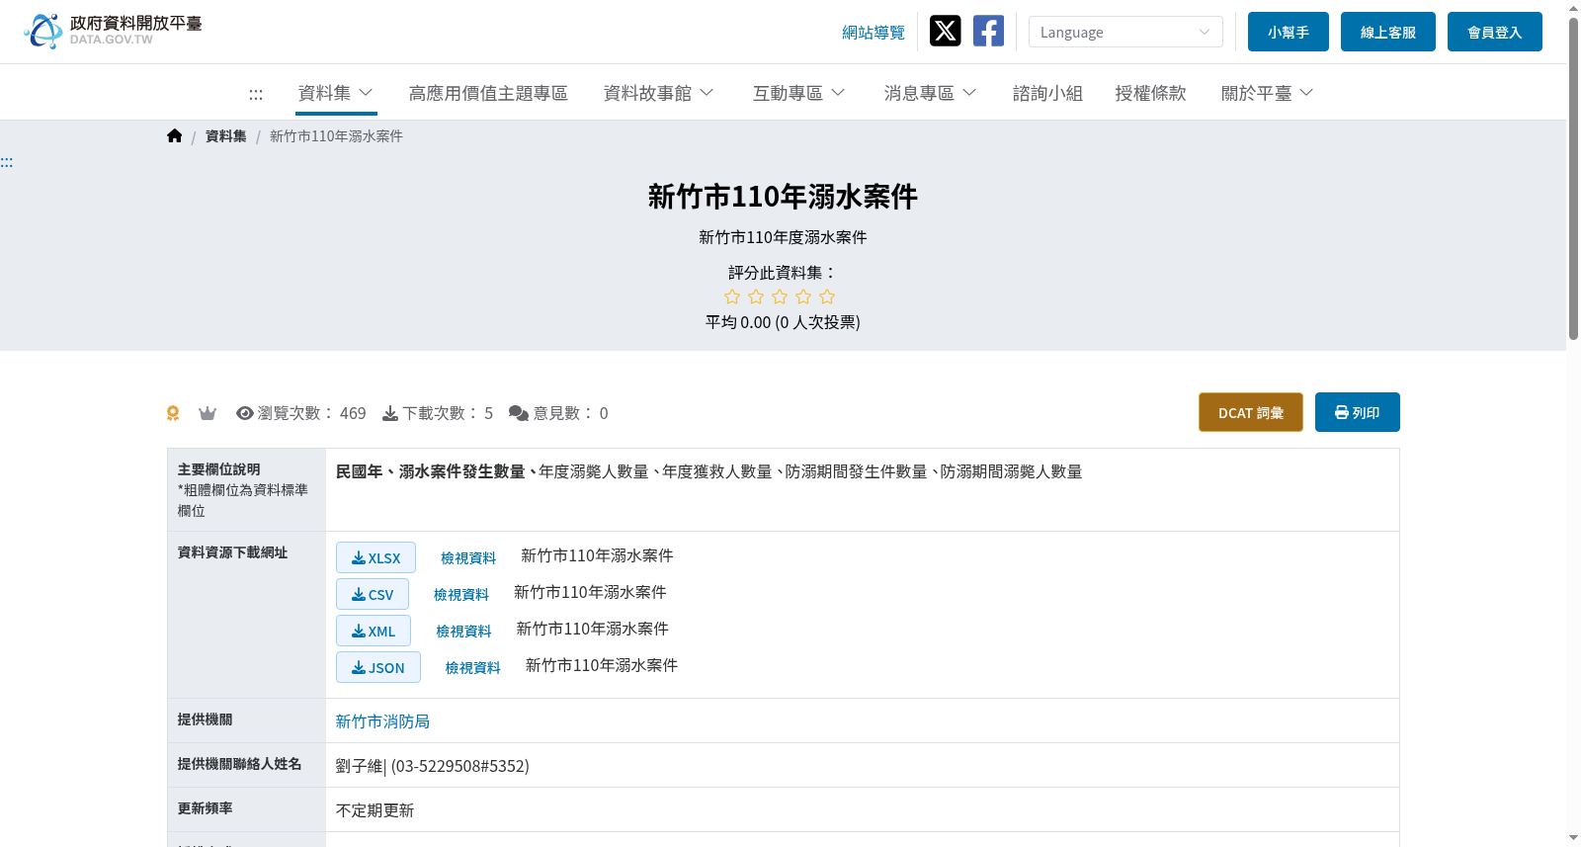Viewport: 1581px width, 847px height.
Task: Download the XML file
Action: 374,631
